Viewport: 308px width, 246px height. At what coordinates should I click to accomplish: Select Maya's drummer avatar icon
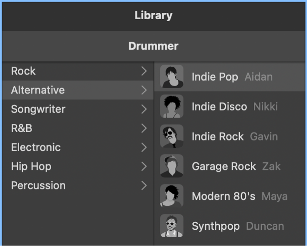[x=171, y=196]
